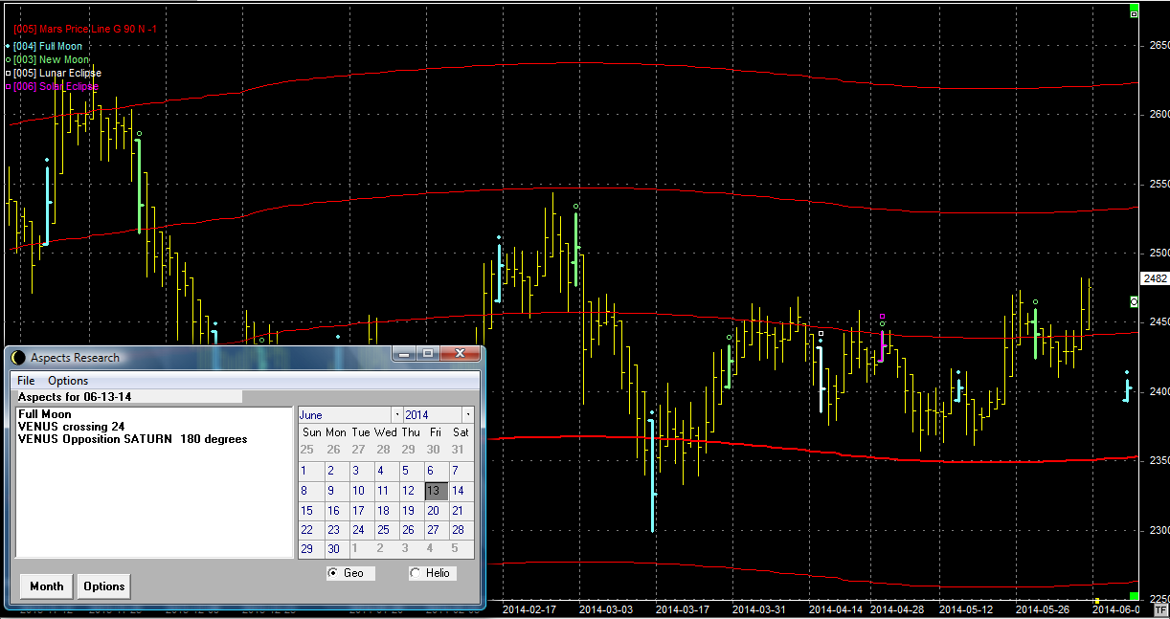
Task: Open the File menu
Action: pos(26,381)
